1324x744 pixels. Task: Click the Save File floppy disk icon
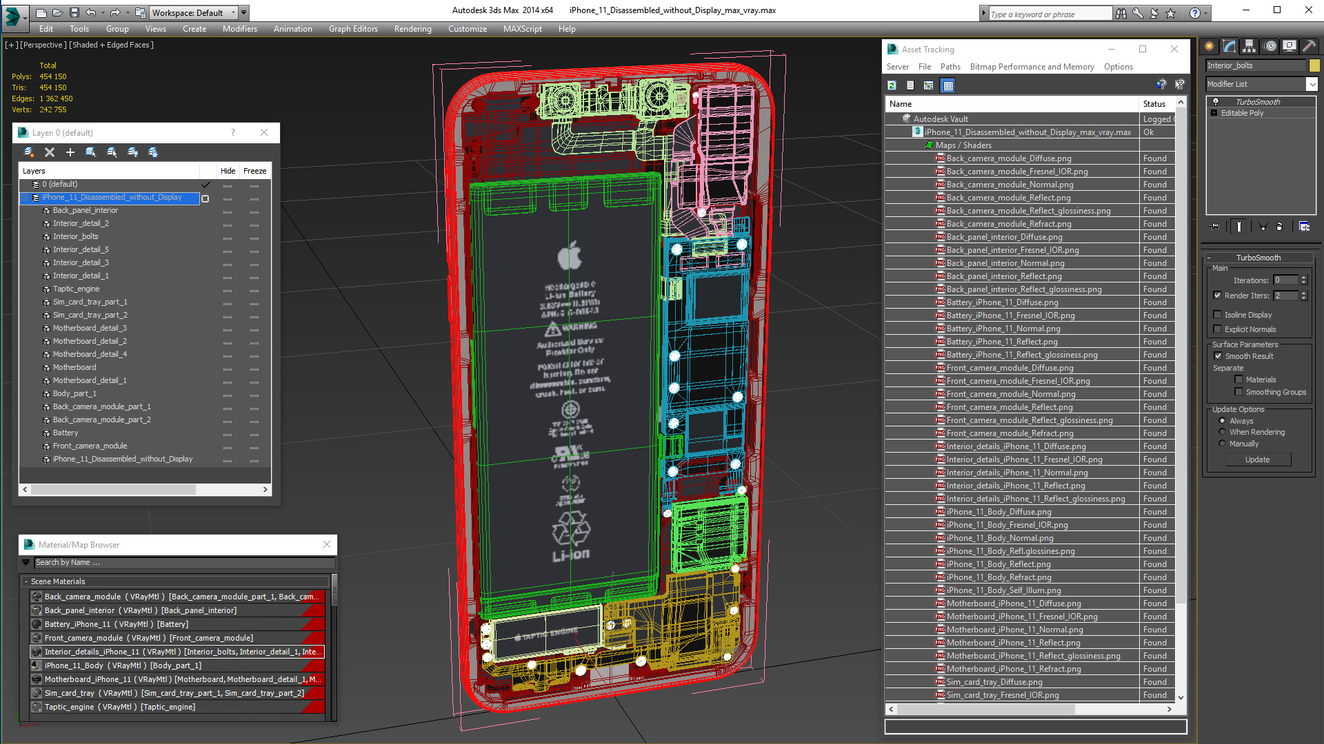tap(74, 12)
